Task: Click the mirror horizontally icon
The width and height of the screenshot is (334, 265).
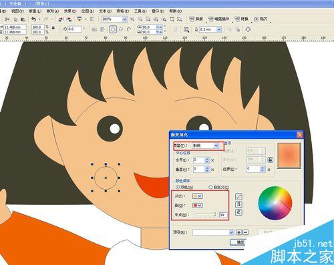Action: click(x=94, y=29)
